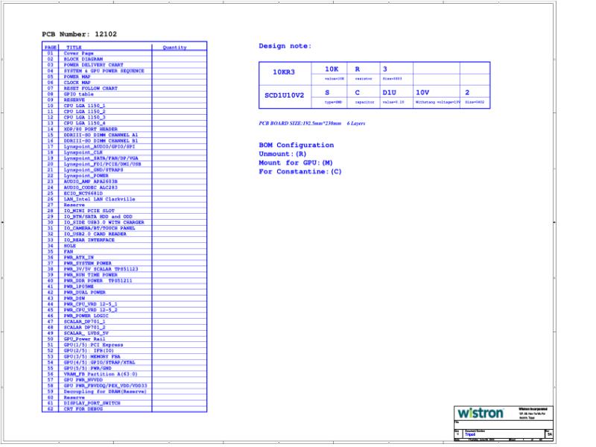Image resolution: width=596 pixels, height=447 pixels.
Task: Click 'GPU(4/5):GPIO/STRAP/XTAL' entry
Action: 99,363
